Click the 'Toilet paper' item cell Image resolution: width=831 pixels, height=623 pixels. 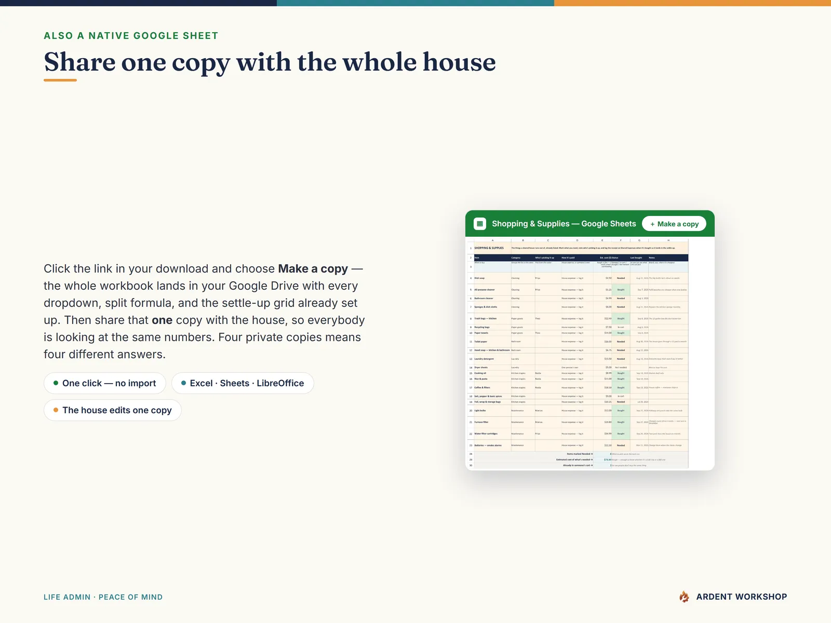click(x=492, y=342)
